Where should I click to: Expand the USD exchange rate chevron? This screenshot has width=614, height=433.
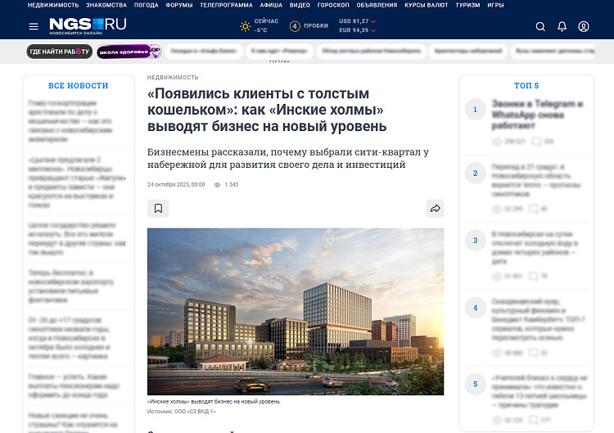(x=374, y=20)
